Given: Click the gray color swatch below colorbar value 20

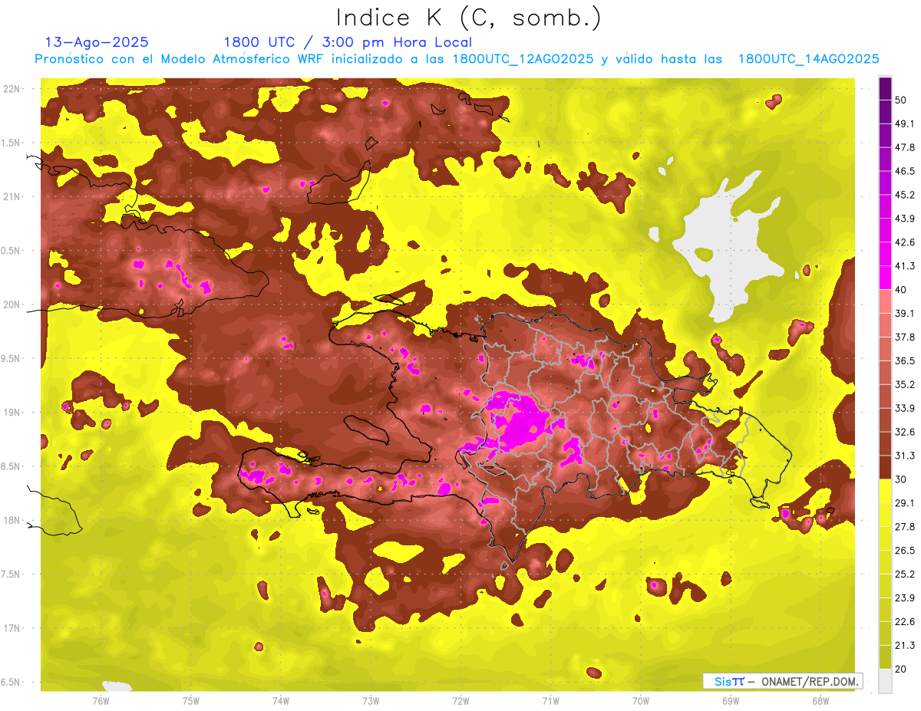Looking at the screenshot, I should coord(885,680).
